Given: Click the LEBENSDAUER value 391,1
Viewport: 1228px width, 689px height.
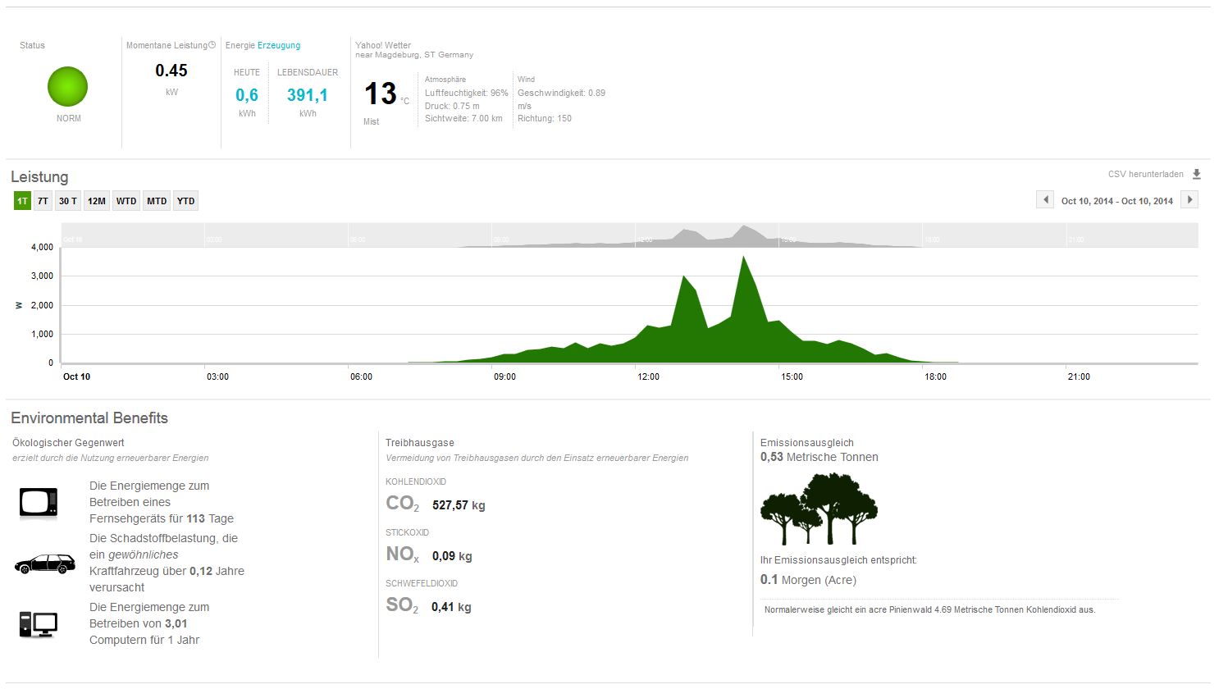Looking at the screenshot, I should (x=308, y=96).
